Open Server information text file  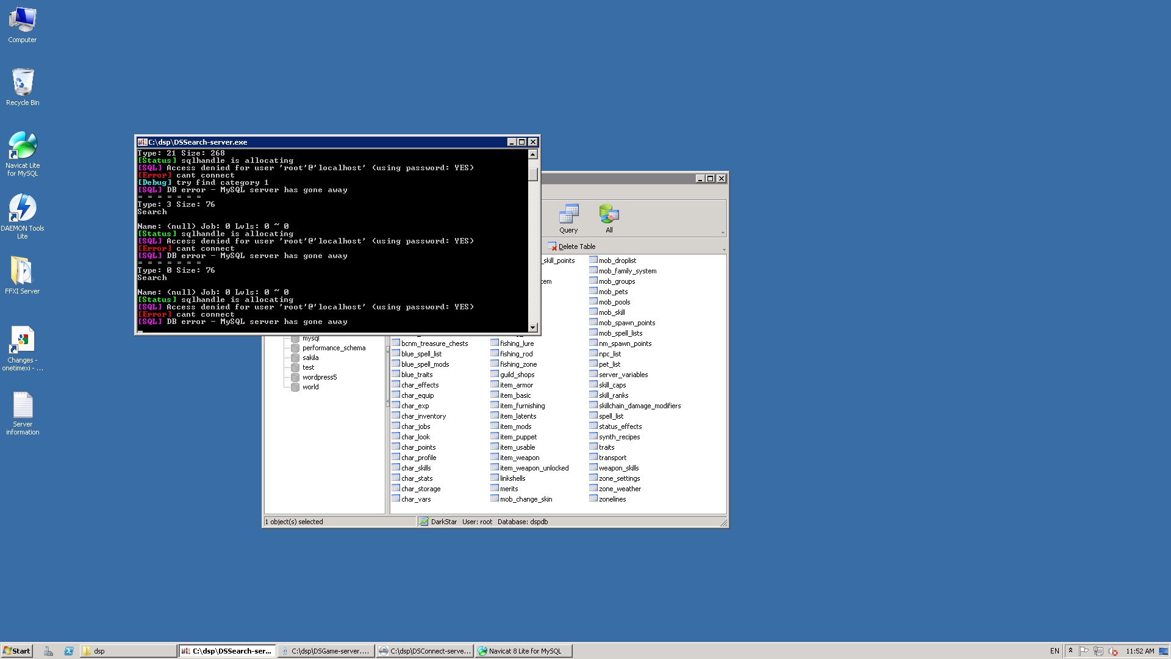[x=23, y=413]
